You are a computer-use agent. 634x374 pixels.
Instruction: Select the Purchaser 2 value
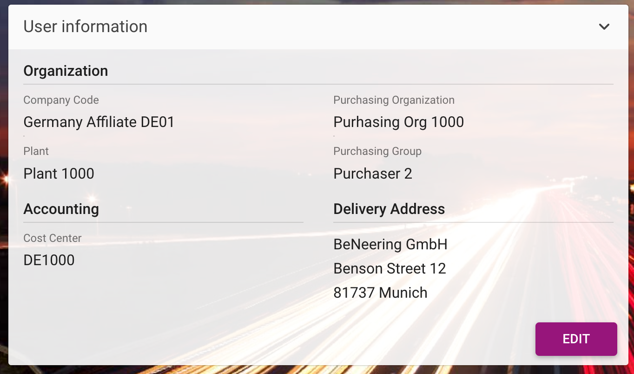click(373, 174)
